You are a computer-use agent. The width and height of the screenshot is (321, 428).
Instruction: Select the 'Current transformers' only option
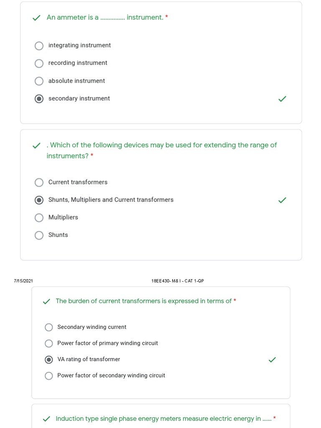point(39,182)
